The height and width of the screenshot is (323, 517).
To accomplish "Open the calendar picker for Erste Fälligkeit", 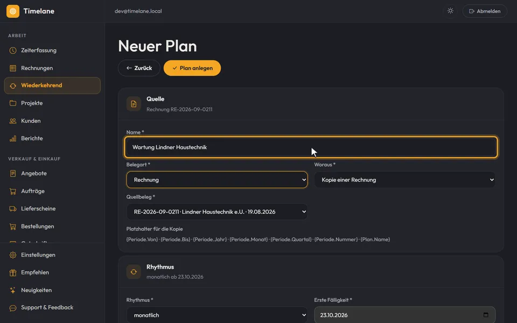I will (x=486, y=315).
